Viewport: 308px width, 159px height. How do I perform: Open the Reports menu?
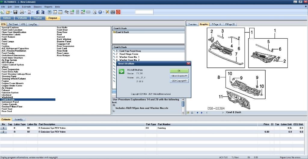click(48, 7)
